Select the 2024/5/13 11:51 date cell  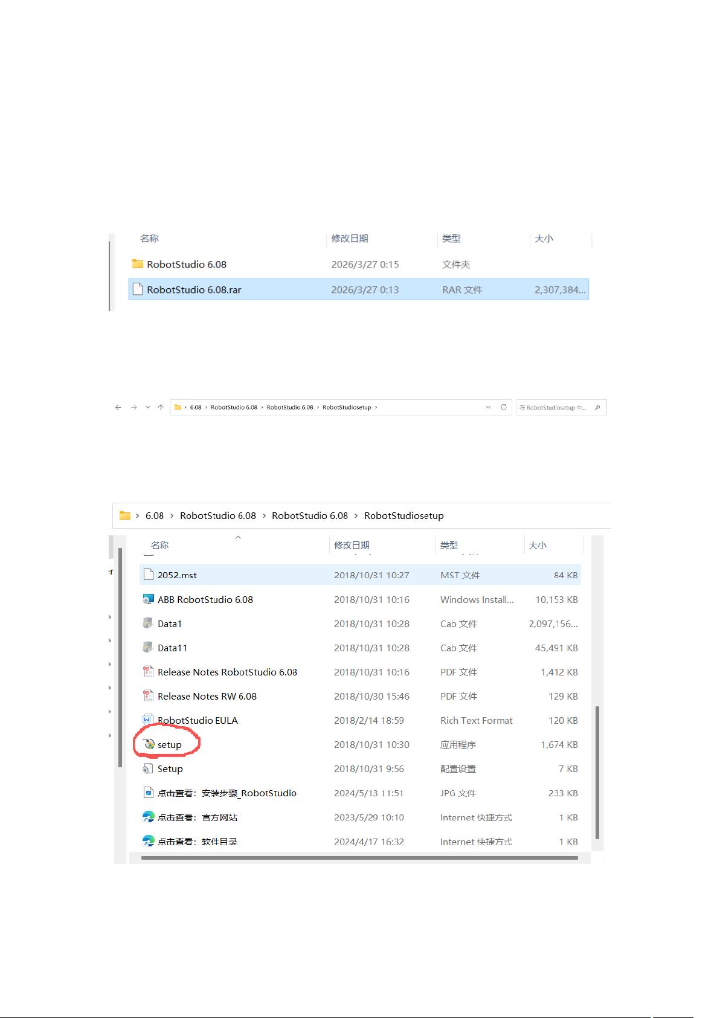(368, 793)
